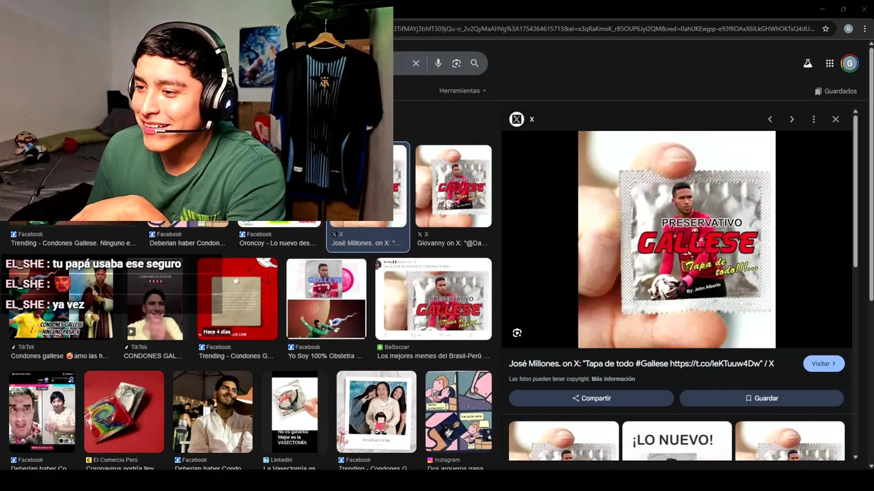Click the browser address bar URL
The width and height of the screenshot is (874, 491).
pos(604,29)
